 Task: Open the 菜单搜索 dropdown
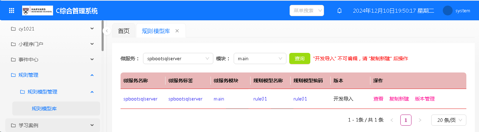pyautogui.click(x=307, y=11)
